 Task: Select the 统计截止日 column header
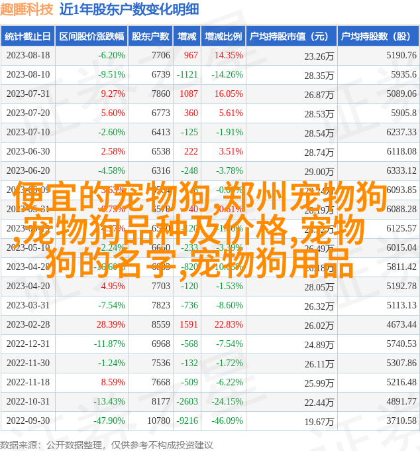(x=28, y=36)
